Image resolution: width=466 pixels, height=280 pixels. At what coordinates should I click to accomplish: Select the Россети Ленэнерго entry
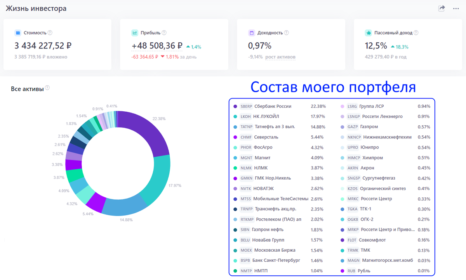click(386, 116)
